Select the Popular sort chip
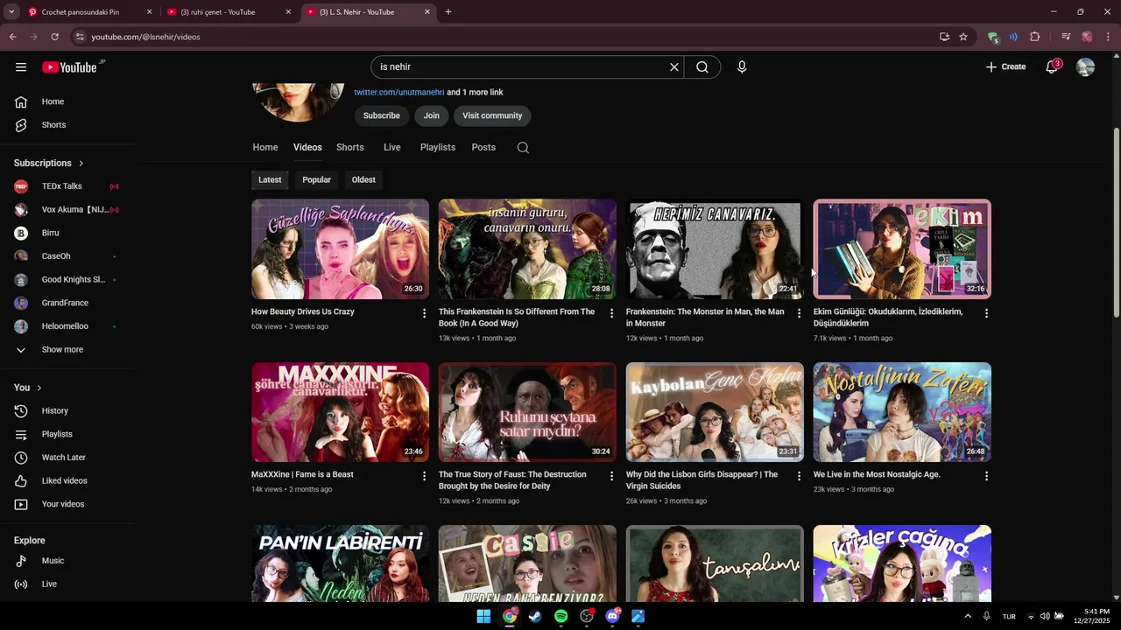This screenshot has width=1121, height=630. pos(316,180)
